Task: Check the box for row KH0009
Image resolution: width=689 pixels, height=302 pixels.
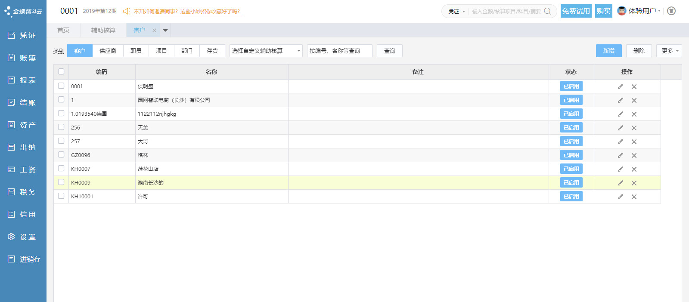Action: click(61, 182)
